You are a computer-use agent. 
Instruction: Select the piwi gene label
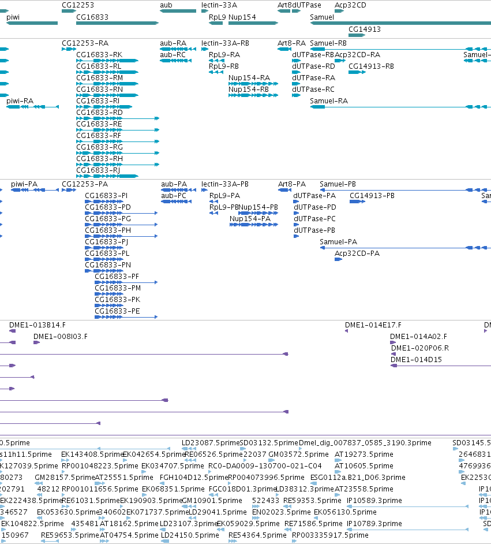[13, 17]
